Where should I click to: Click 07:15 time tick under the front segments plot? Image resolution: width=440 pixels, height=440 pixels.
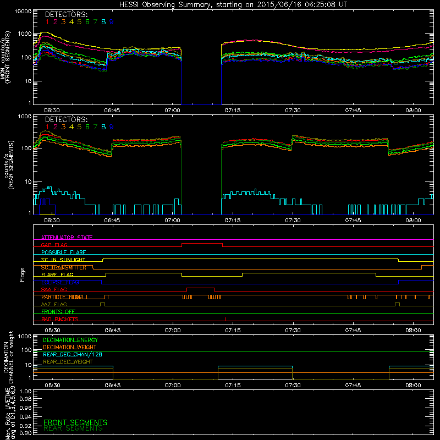[x=233, y=111]
